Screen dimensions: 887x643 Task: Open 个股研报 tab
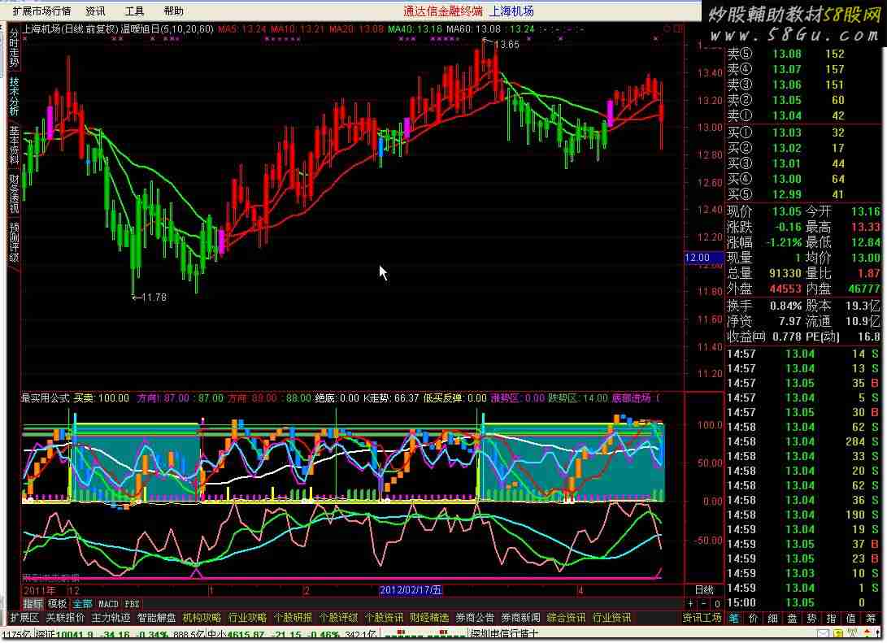click(293, 618)
